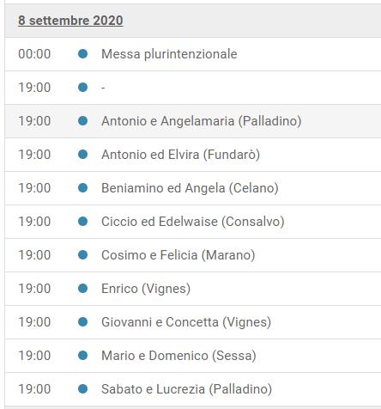381x409 pixels.
Task: Select the Cosimo e Felicia (Marano) entry
Action: [178, 255]
